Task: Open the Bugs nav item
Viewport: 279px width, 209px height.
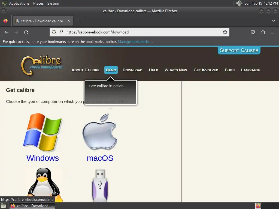Action: [x=229, y=70]
